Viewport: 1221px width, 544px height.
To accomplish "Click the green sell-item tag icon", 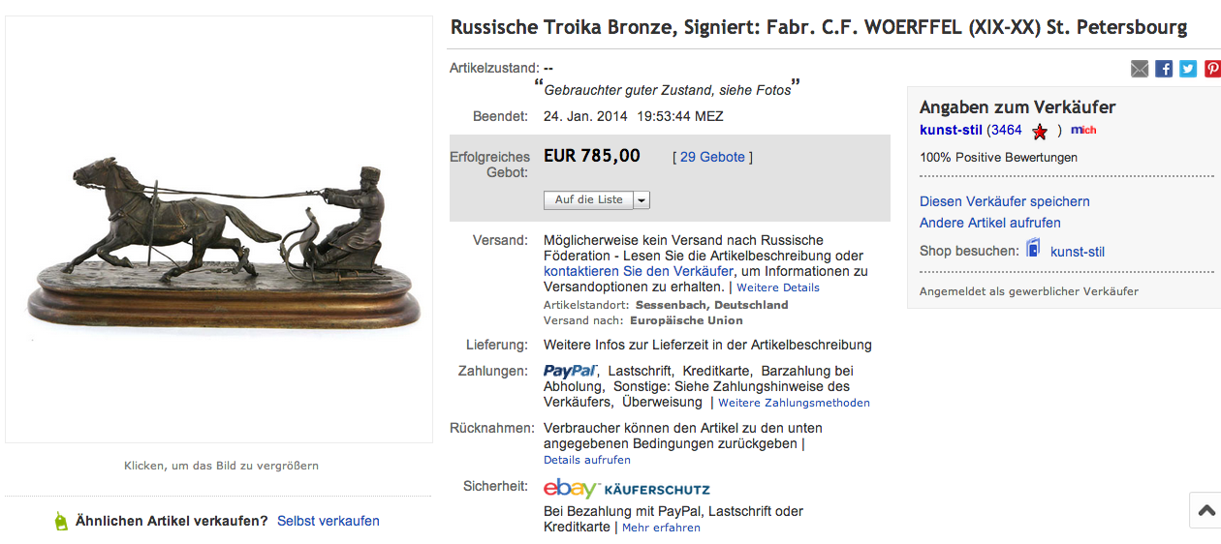I will tap(61, 521).
